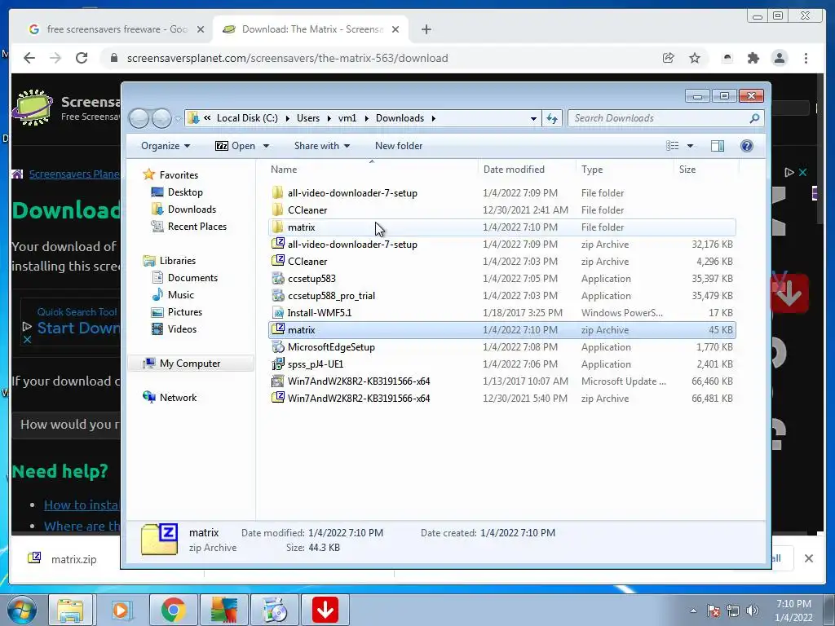Expand the address bar history dropdown
This screenshot has width=835, height=626.
(533, 118)
